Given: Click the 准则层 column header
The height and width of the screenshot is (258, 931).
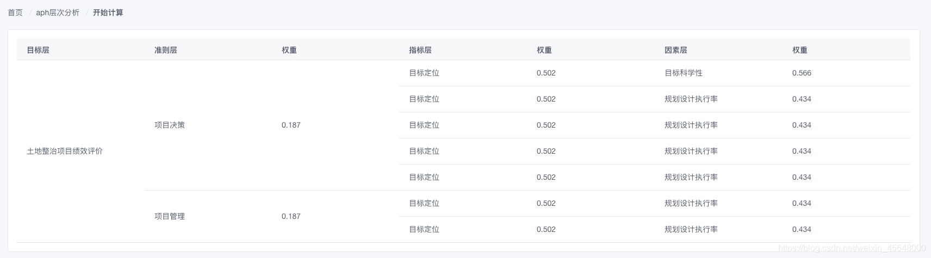Looking at the screenshot, I should point(166,50).
